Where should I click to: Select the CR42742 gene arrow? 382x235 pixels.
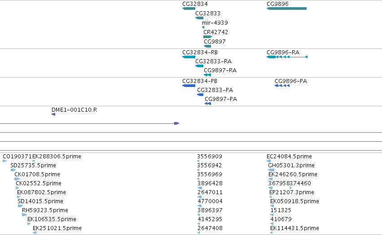[208, 37]
